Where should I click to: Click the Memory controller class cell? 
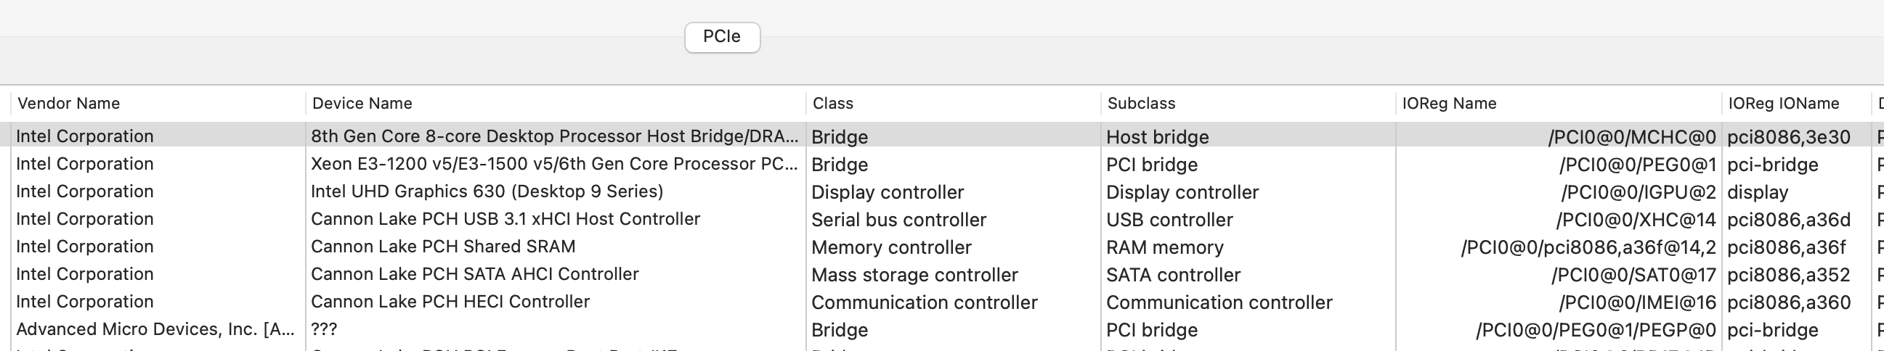tap(891, 247)
